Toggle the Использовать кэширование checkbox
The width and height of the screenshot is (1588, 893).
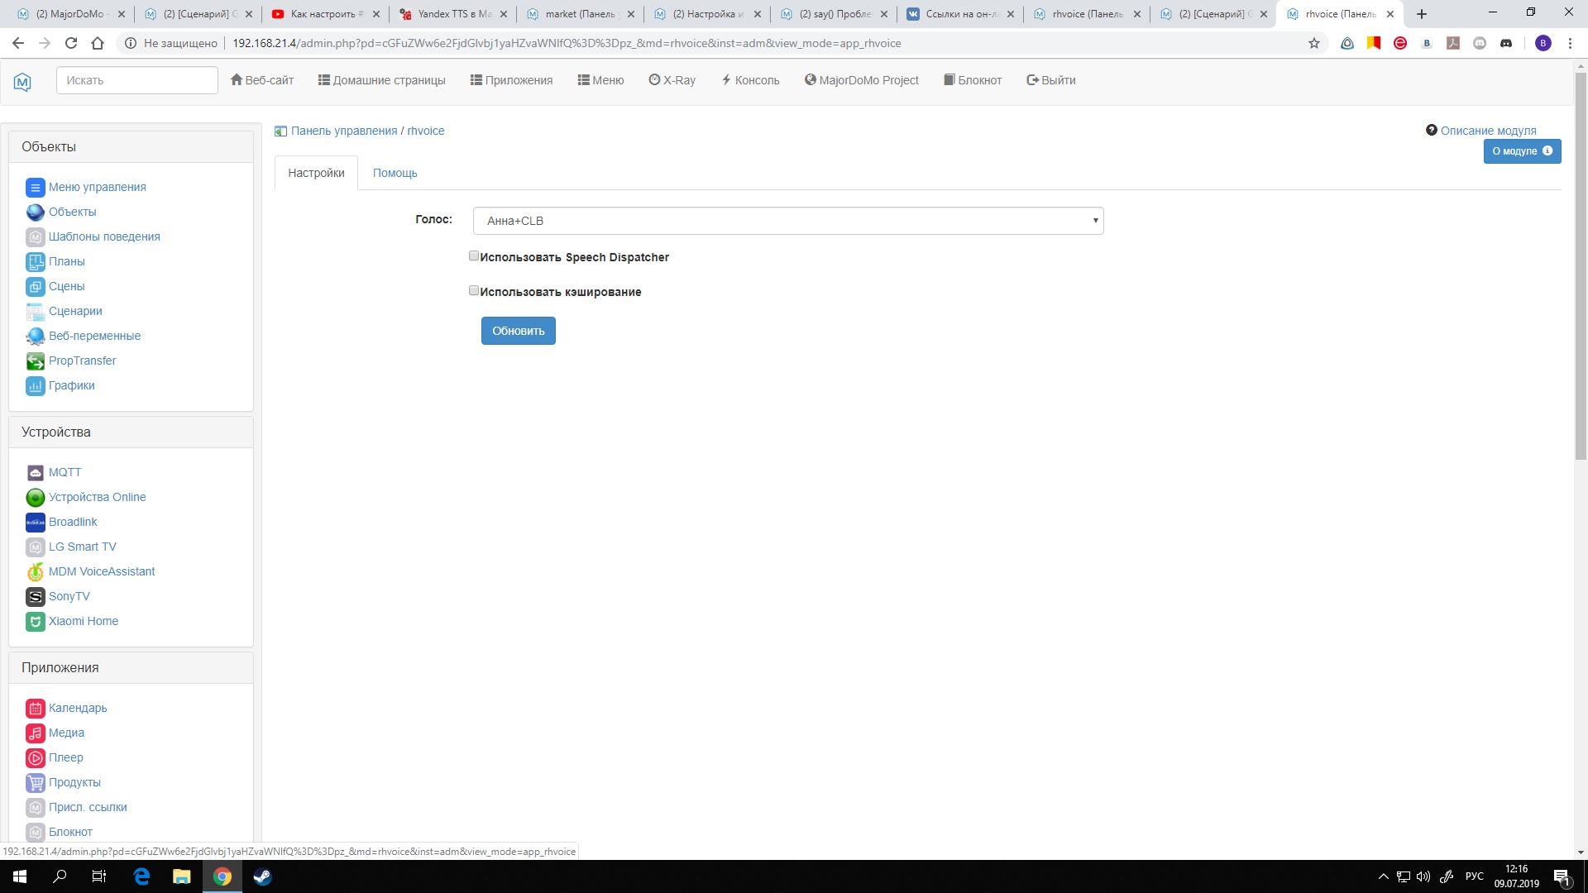tap(474, 291)
